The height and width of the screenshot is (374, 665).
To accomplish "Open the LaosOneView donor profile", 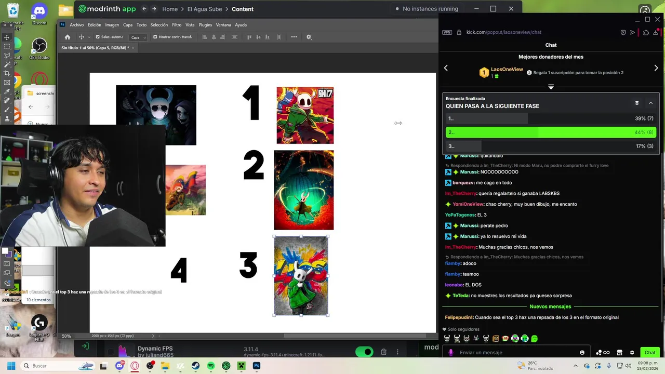I will [507, 69].
